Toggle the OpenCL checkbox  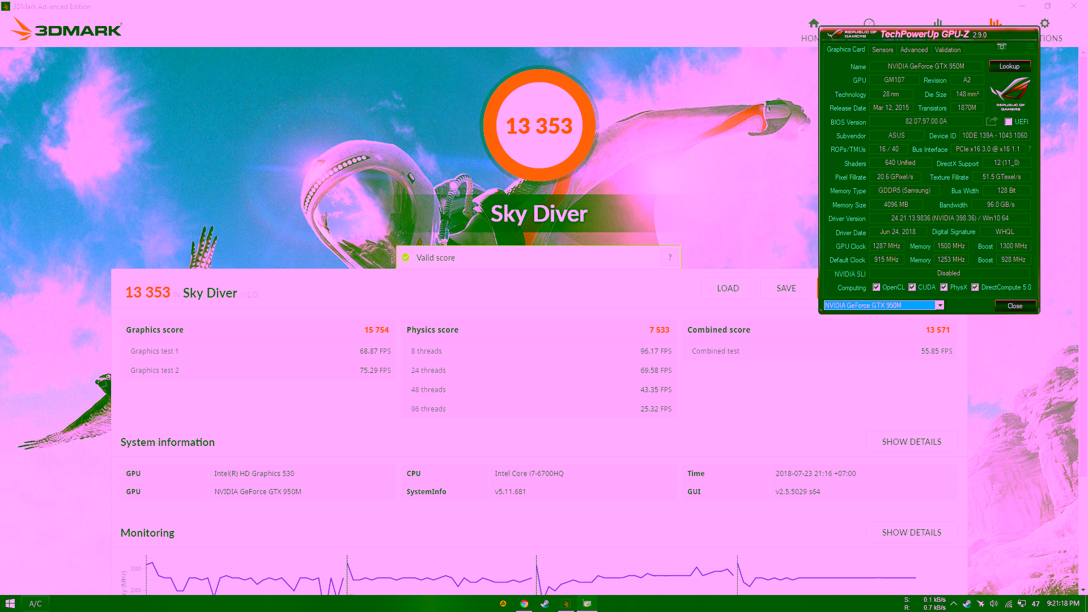tap(876, 287)
